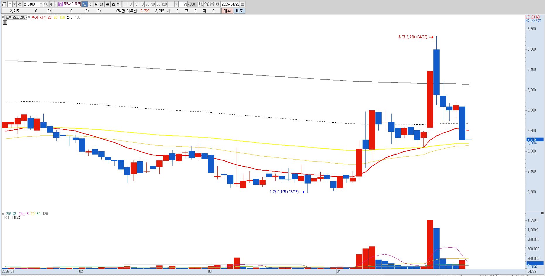The image size is (545, 276).
Task: Click the chart layout icon in top-left corner
Action: pyautogui.click(x=4, y=4)
